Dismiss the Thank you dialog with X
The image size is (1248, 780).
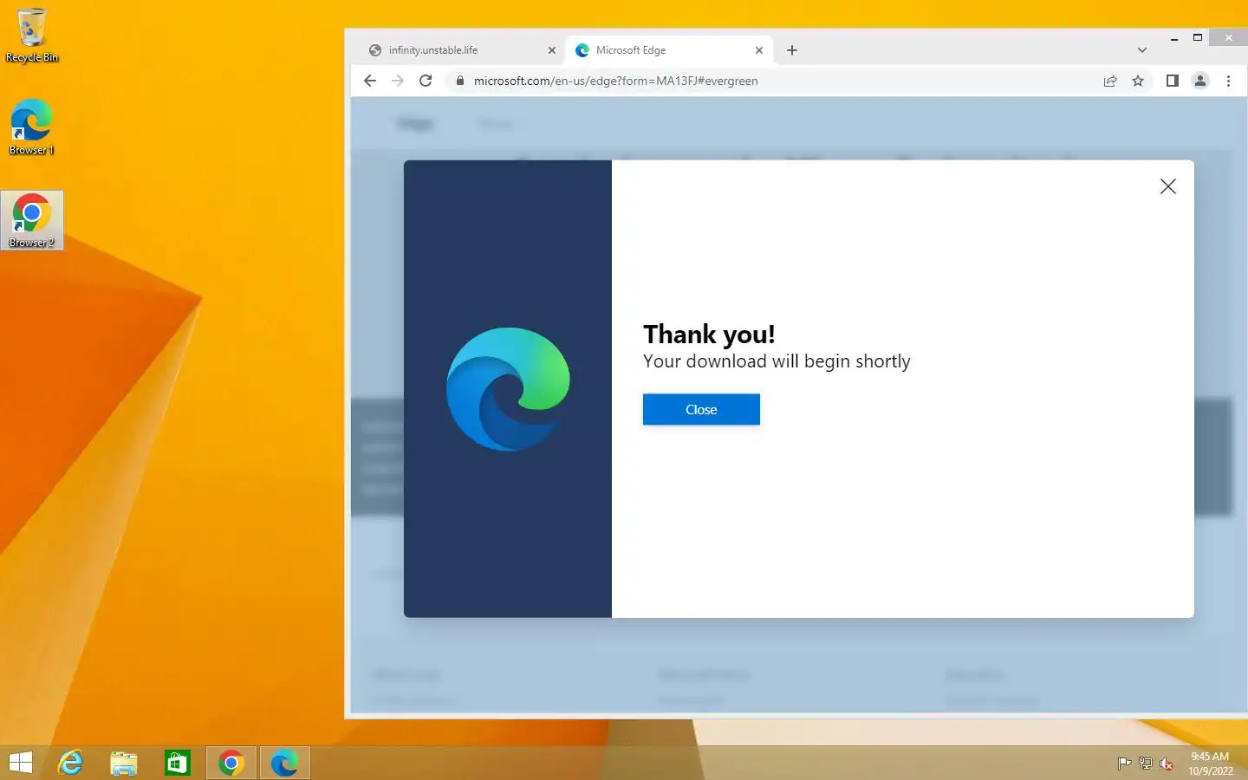point(1168,186)
